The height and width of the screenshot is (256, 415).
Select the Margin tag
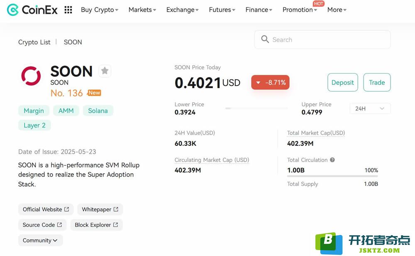(x=34, y=111)
